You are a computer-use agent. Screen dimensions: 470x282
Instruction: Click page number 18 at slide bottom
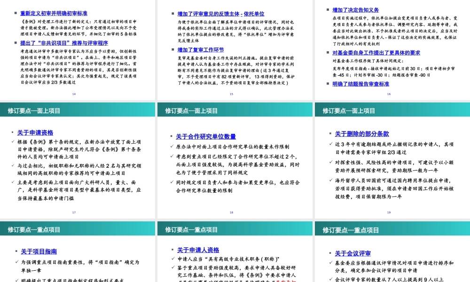[x=231, y=212]
